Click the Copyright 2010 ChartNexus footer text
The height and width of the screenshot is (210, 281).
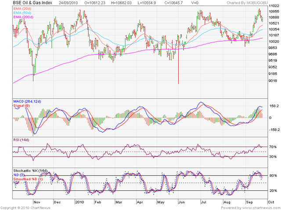(x=25, y=208)
